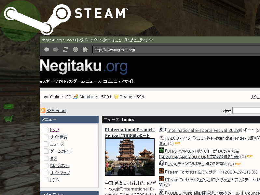Image resolution: width=260 pixels, height=195 pixels.
Task: Open HALO3 AGC Five-star challenge news link
Action: click(x=212, y=138)
